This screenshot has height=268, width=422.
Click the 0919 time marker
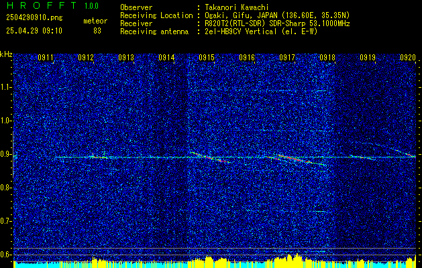click(368, 58)
